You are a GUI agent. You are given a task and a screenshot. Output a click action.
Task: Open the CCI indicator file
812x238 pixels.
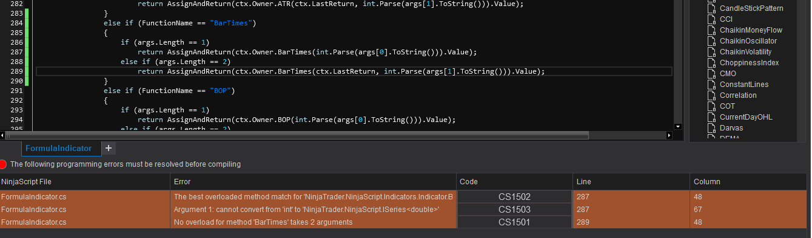(726, 19)
